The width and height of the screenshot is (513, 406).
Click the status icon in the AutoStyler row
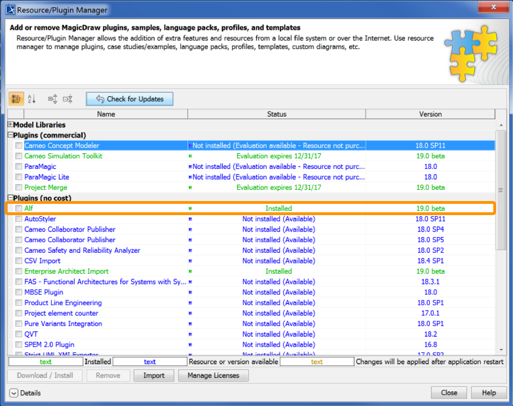click(190, 219)
